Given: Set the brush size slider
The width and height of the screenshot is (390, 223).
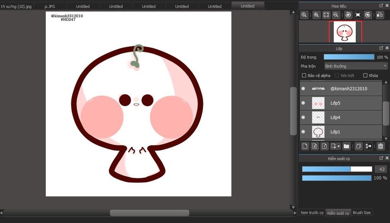Looking at the screenshot, I should 337,169.
